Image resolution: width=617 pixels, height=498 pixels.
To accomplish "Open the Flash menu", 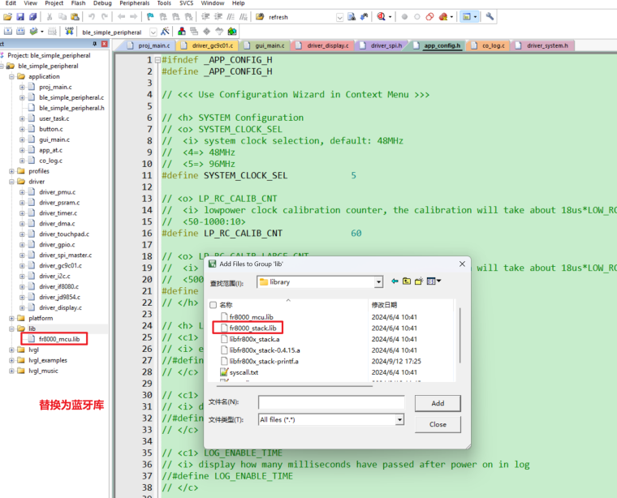I will pyautogui.click(x=78, y=3).
